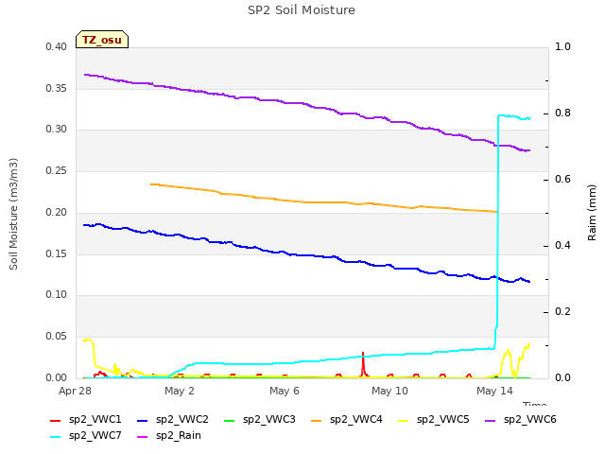Click the May 6 x-axis tick label
Viewport: 605px width, 454px height.
click(x=285, y=391)
